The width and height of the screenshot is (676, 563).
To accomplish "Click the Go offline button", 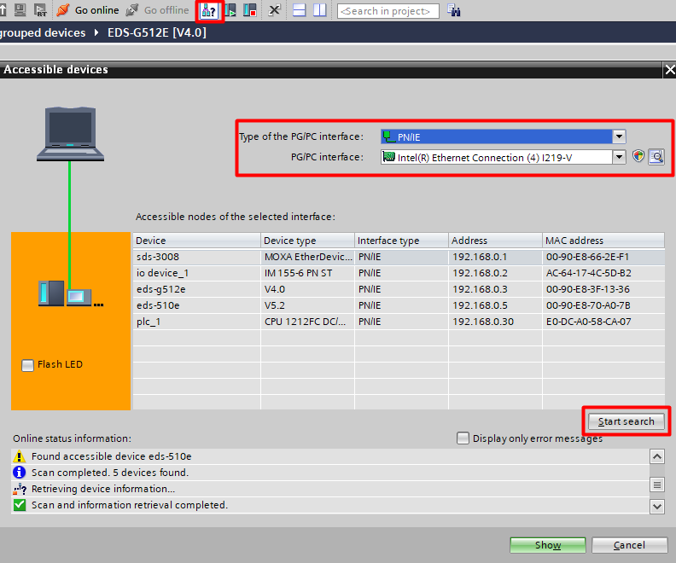I will (157, 10).
